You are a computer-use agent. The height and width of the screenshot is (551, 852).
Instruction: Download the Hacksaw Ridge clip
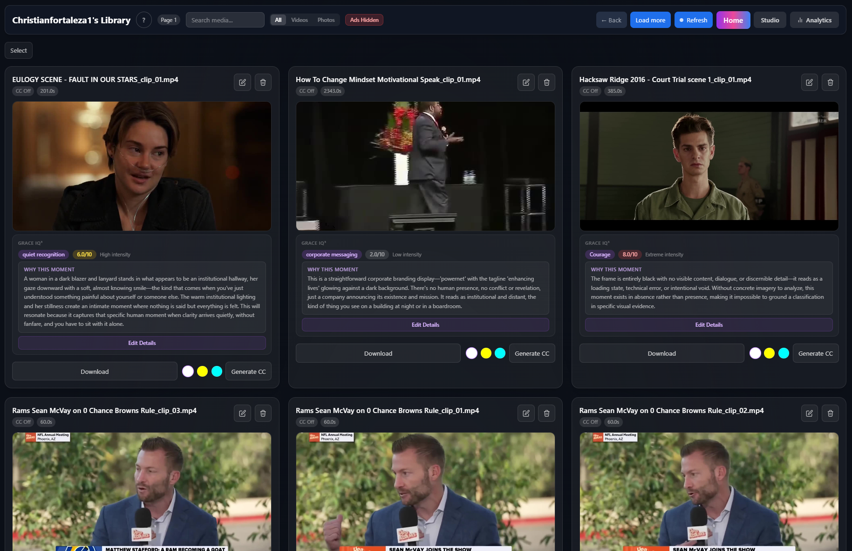click(x=661, y=353)
